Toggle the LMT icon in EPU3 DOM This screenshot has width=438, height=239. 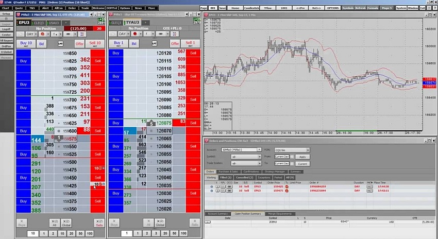click(x=61, y=44)
